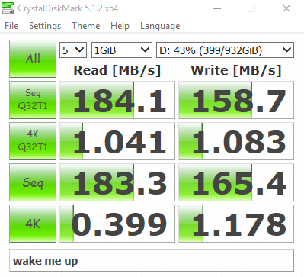
Task: Click the 4K Q32T1 write result 1.083
Action: point(236,141)
